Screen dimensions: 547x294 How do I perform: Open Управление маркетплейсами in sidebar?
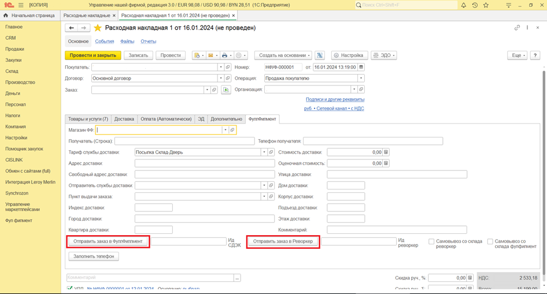pyautogui.click(x=23, y=207)
